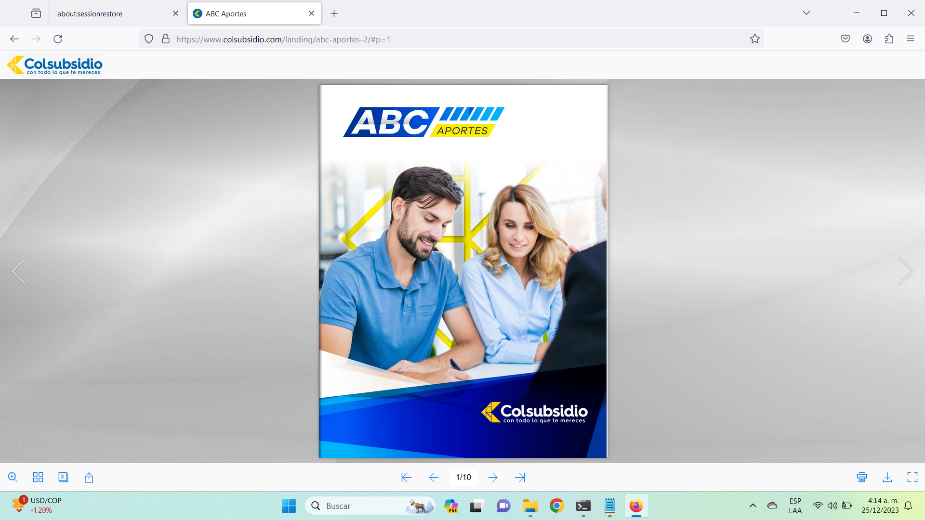Bookmark this page with star icon

[x=755, y=39]
